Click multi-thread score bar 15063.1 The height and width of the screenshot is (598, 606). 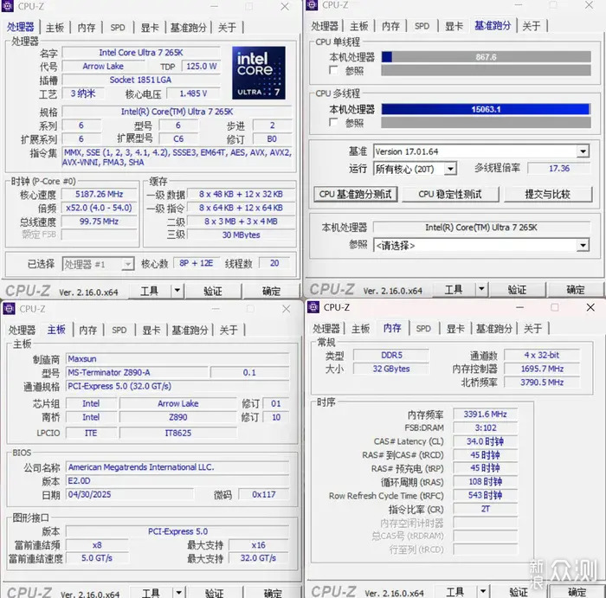tap(486, 109)
